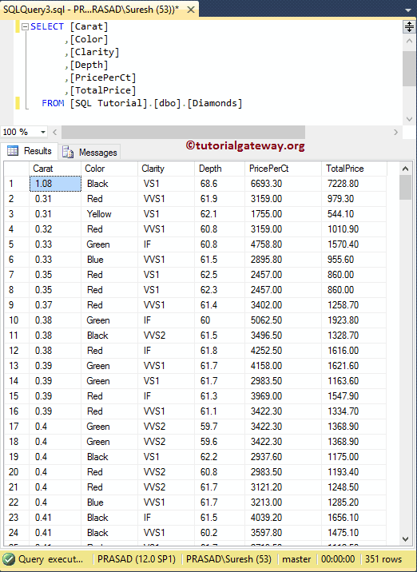Select the Depth cell 59.7

coord(220,427)
